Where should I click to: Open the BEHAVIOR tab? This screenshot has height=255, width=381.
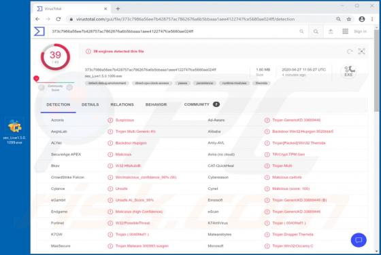coord(156,104)
